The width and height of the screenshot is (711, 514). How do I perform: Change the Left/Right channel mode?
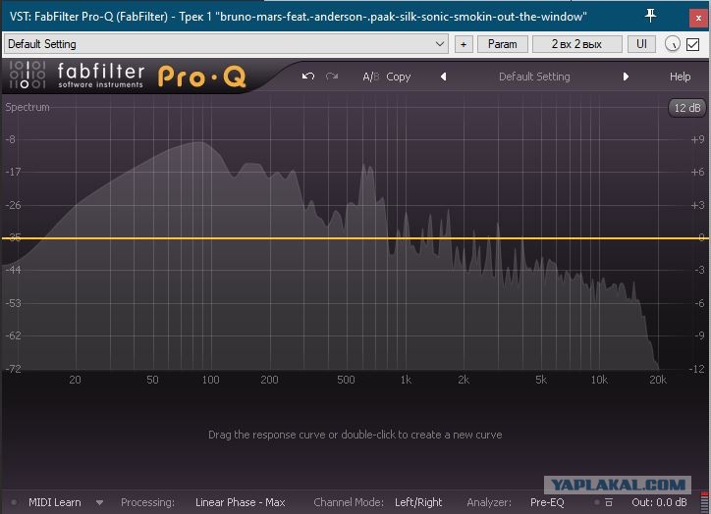tap(418, 502)
